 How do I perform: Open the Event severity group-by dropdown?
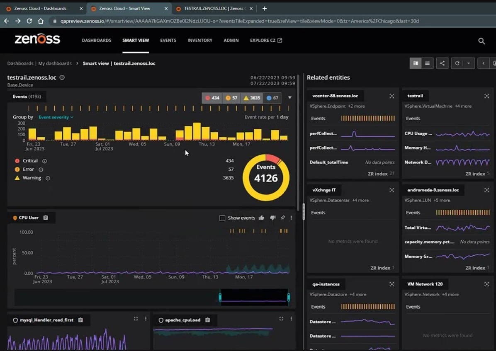(55, 117)
